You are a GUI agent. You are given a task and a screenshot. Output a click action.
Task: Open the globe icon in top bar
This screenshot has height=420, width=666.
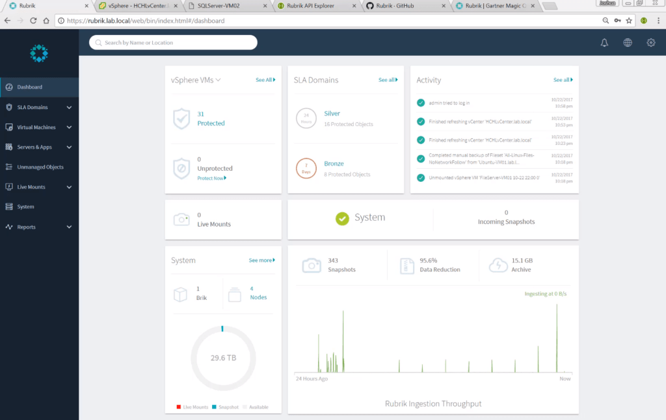pyautogui.click(x=628, y=43)
